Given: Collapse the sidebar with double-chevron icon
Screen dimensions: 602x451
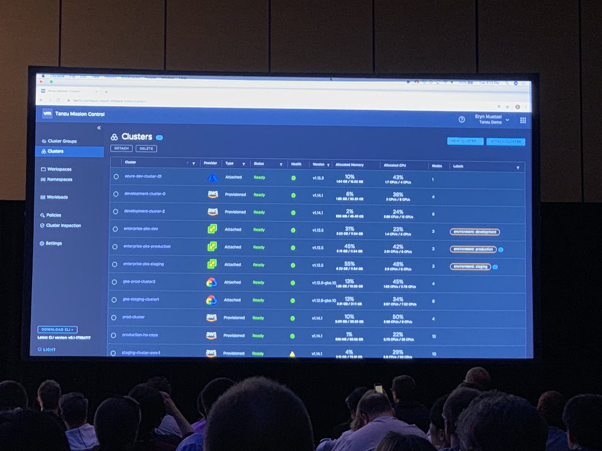Looking at the screenshot, I should (99, 128).
